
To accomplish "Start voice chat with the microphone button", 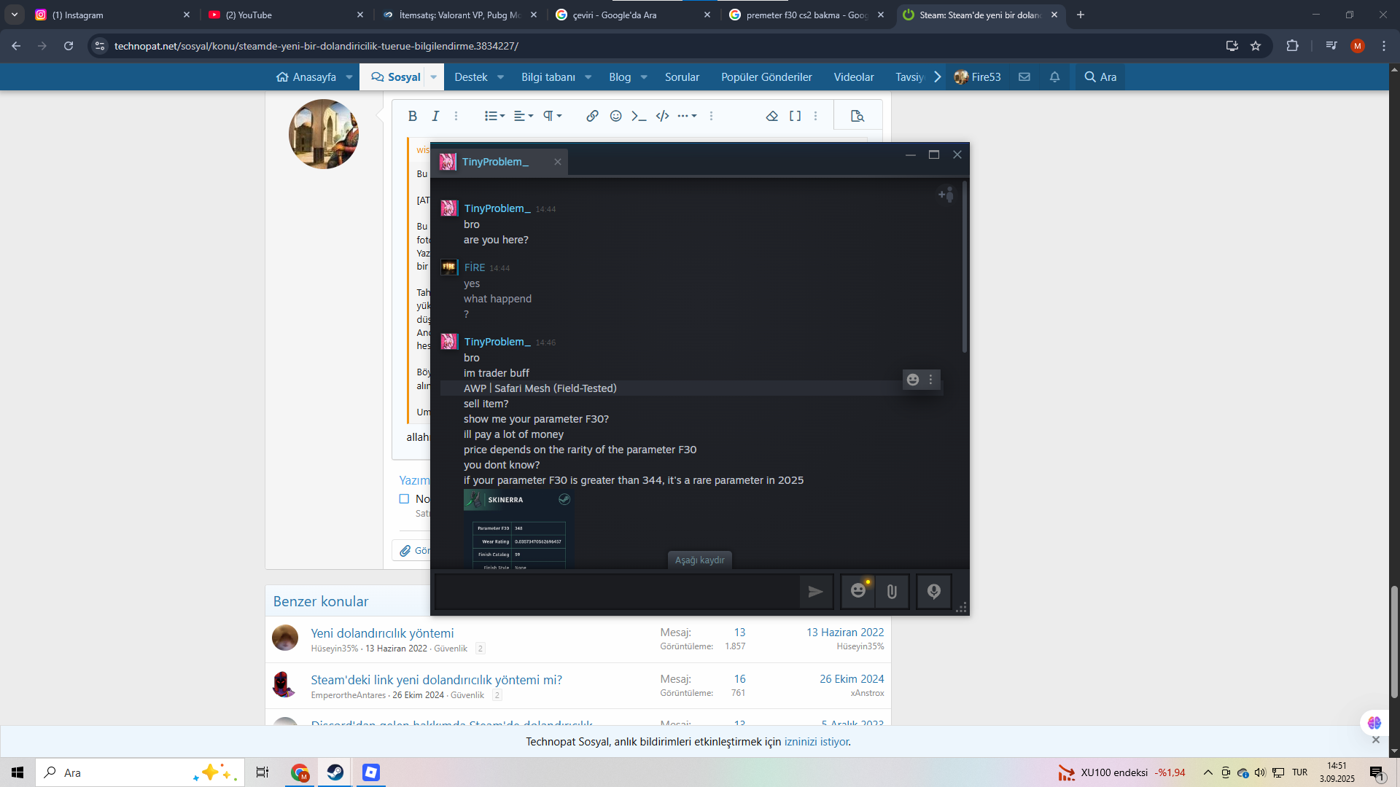I will tap(933, 591).
